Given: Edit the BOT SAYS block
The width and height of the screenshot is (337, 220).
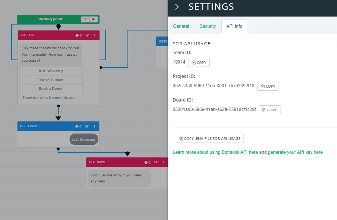Looking at the screenshot, I should point(156,162).
